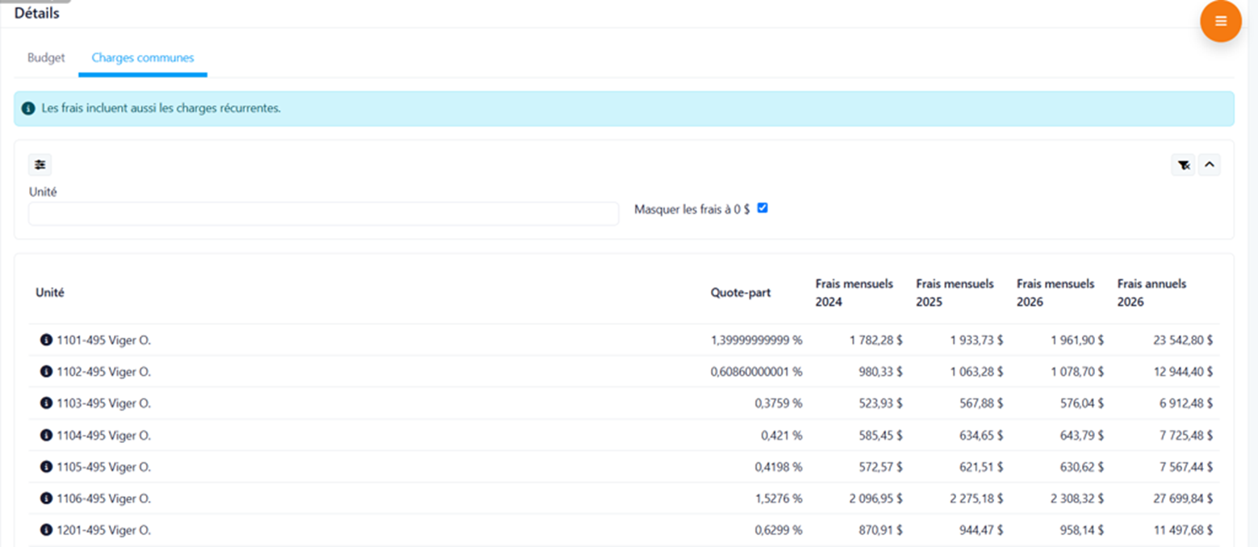This screenshot has width=1258, height=547.
Task: Click info icon for 1102-495 Viger O.
Action: click(46, 372)
